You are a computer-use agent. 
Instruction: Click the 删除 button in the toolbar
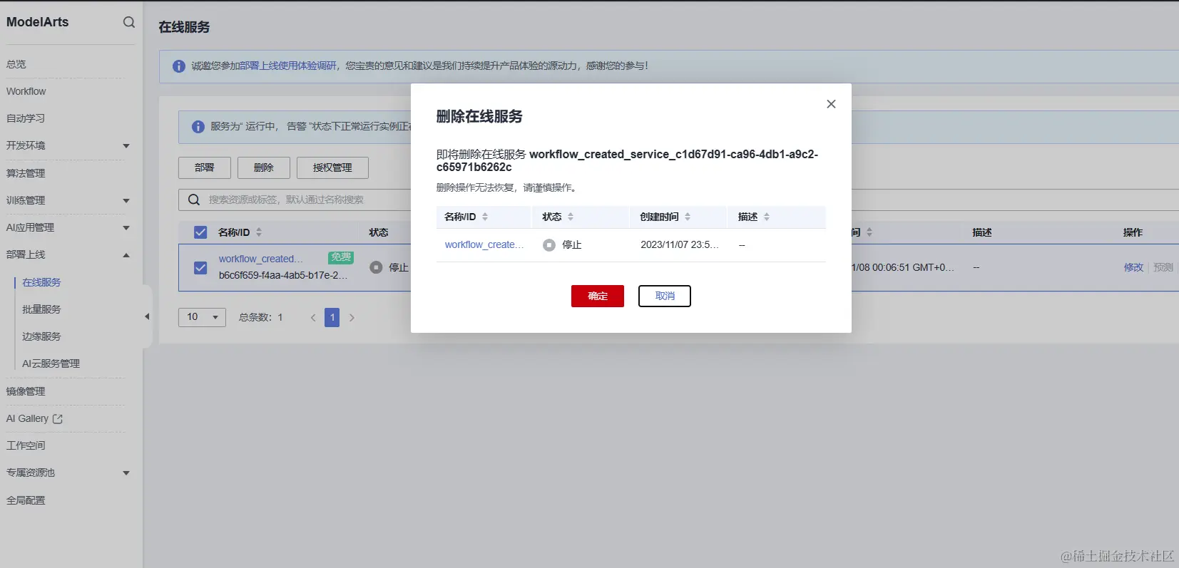click(264, 167)
